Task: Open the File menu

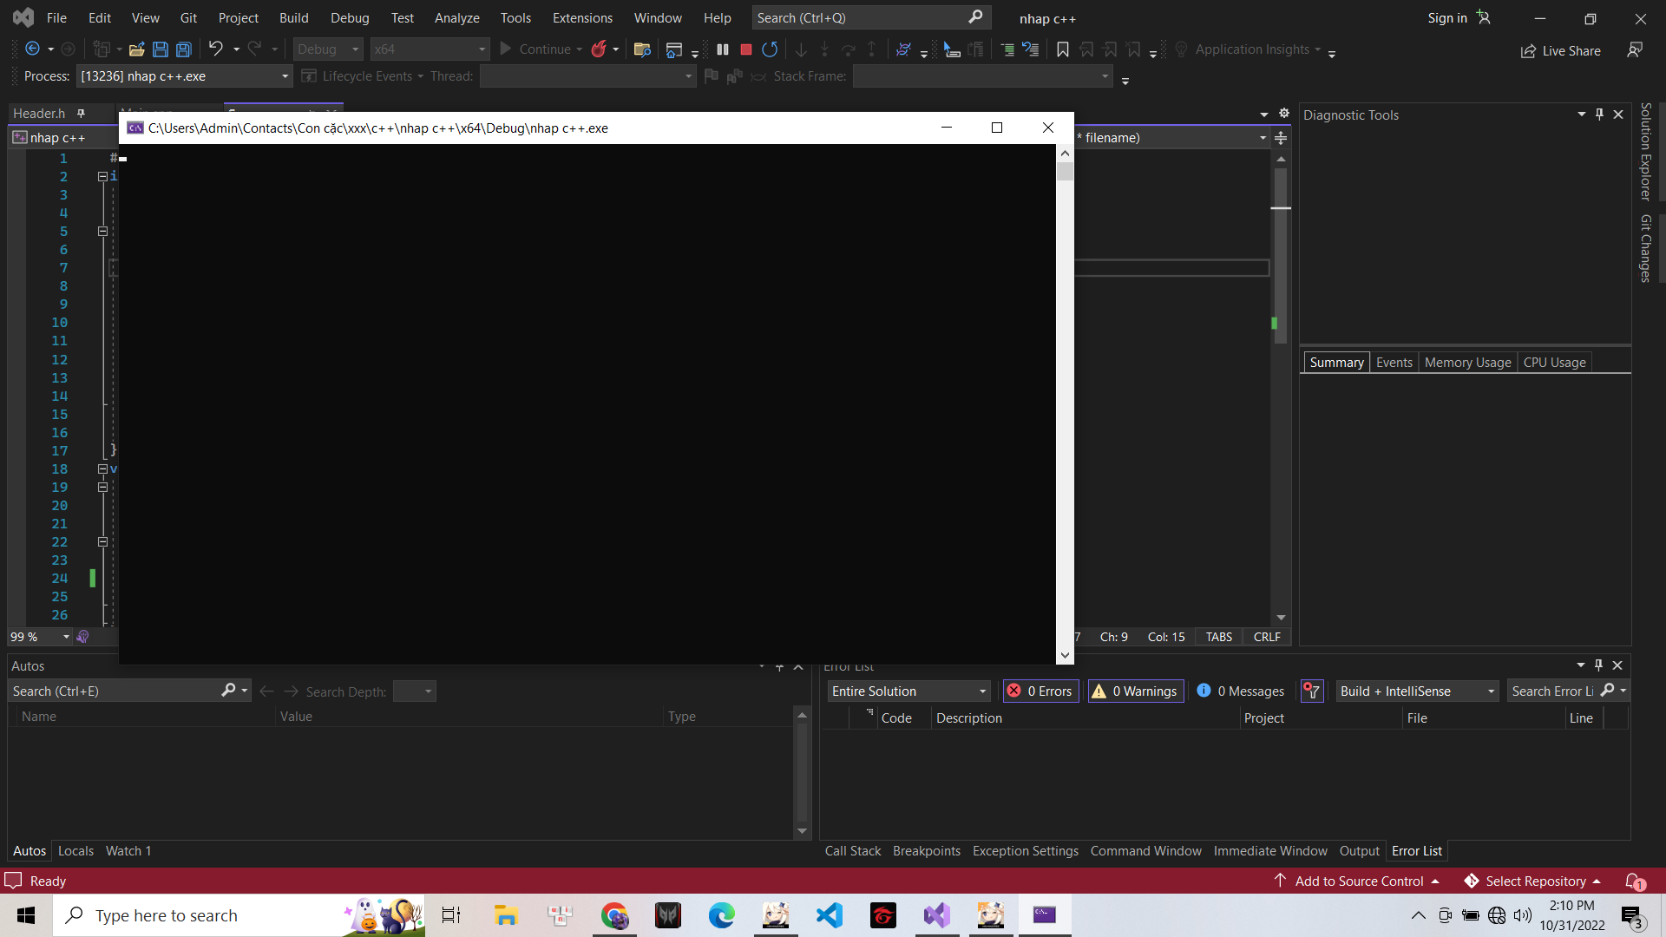Action: [x=56, y=17]
